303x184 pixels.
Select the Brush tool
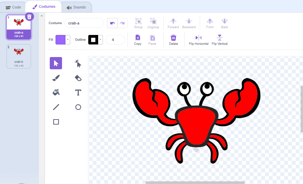coord(56,78)
